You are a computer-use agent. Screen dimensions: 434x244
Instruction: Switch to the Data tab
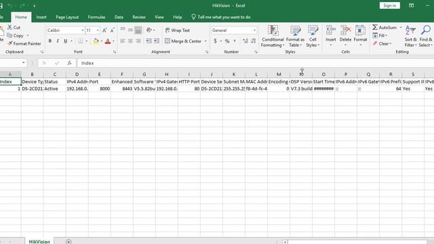(x=119, y=17)
